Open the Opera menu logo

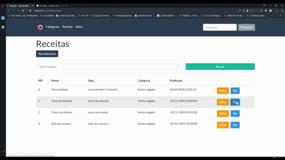click(x=3, y=6)
